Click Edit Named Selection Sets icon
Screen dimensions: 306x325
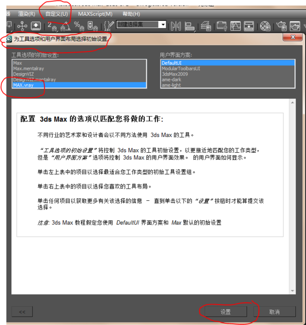[x=109, y=26]
